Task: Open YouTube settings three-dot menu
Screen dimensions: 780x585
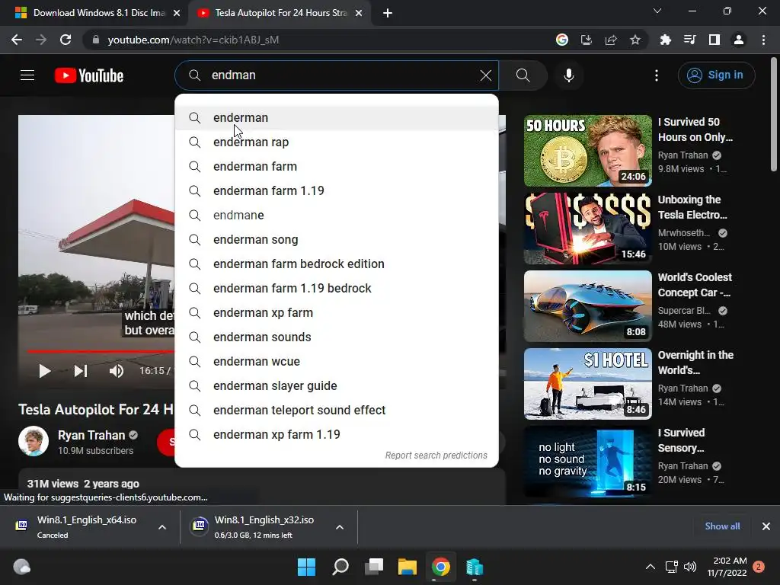Action: point(656,75)
